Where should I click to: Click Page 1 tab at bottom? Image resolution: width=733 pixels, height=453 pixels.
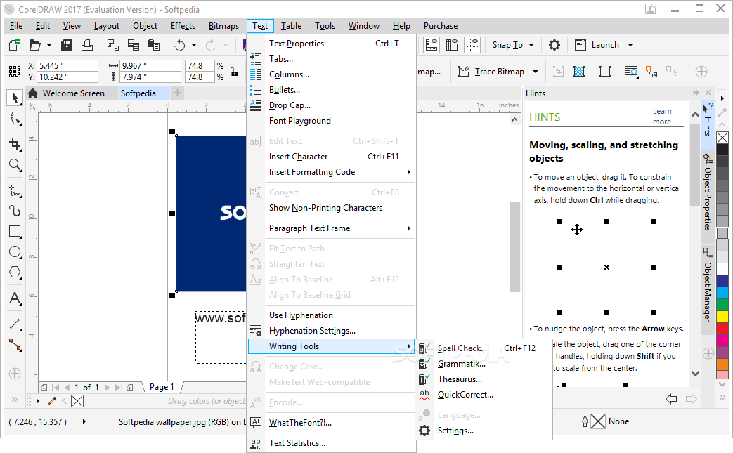click(x=162, y=387)
